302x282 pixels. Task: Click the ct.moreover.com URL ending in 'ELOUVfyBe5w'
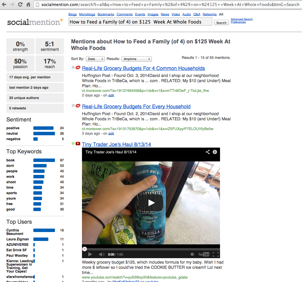tap(148, 129)
